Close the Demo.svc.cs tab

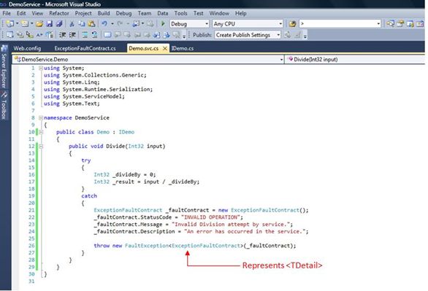[x=165, y=48]
